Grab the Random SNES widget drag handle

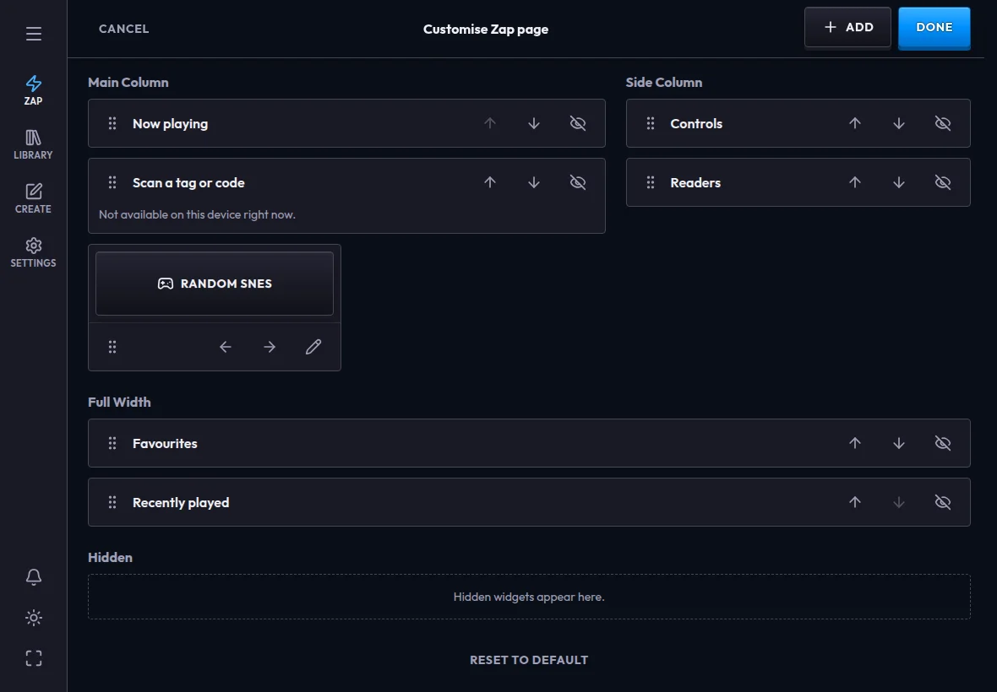click(x=112, y=347)
